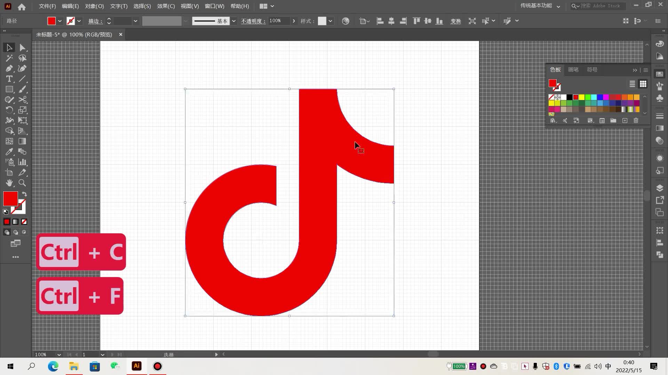The height and width of the screenshot is (375, 668).
Task: Select the Eyedropper tool
Action: click(9, 152)
